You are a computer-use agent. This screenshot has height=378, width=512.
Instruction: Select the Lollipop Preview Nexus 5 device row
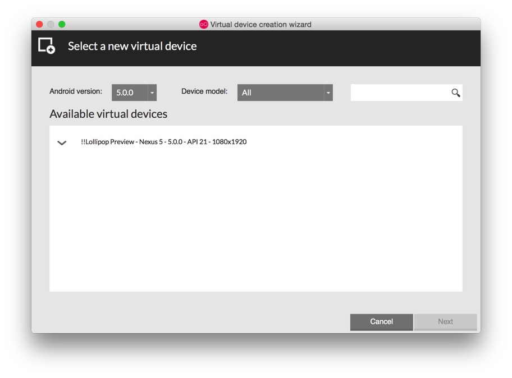(x=255, y=142)
